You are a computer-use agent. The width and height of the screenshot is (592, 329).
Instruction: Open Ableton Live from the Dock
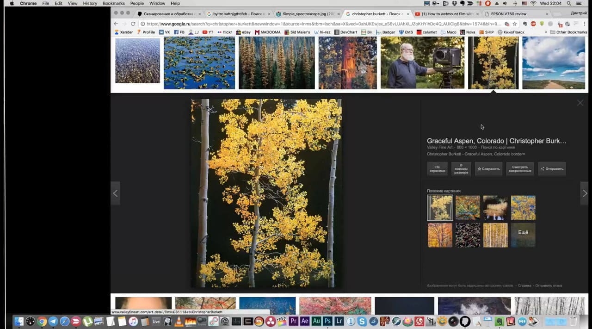coord(156,321)
